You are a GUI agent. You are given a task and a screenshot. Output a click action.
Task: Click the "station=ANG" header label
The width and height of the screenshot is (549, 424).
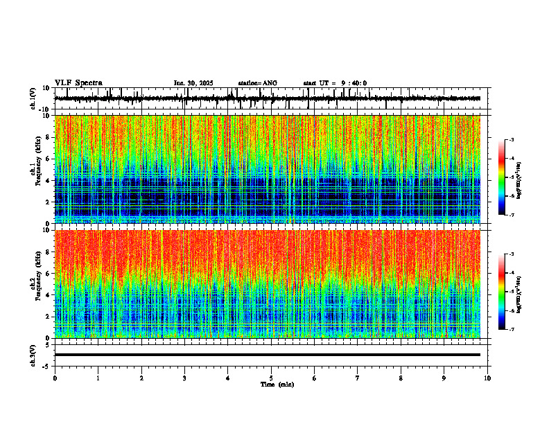(x=258, y=83)
